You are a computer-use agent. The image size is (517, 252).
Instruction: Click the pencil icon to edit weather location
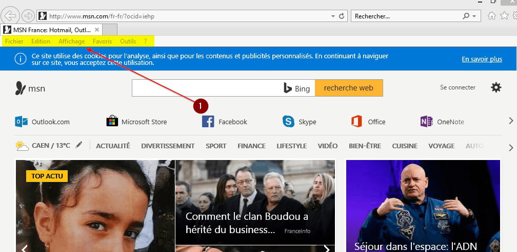[78, 145]
